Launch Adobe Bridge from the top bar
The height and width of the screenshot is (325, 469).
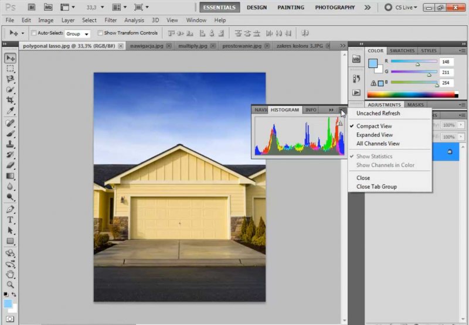point(31,8)
